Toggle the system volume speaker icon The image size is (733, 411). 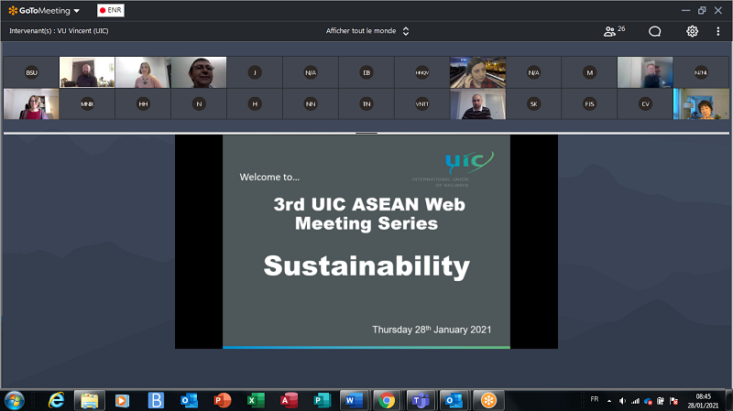click(622, 400)
